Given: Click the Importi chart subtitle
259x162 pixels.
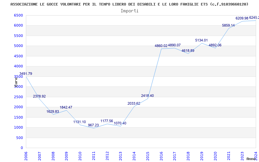Looking at the screenshot, I should [129, 11].
